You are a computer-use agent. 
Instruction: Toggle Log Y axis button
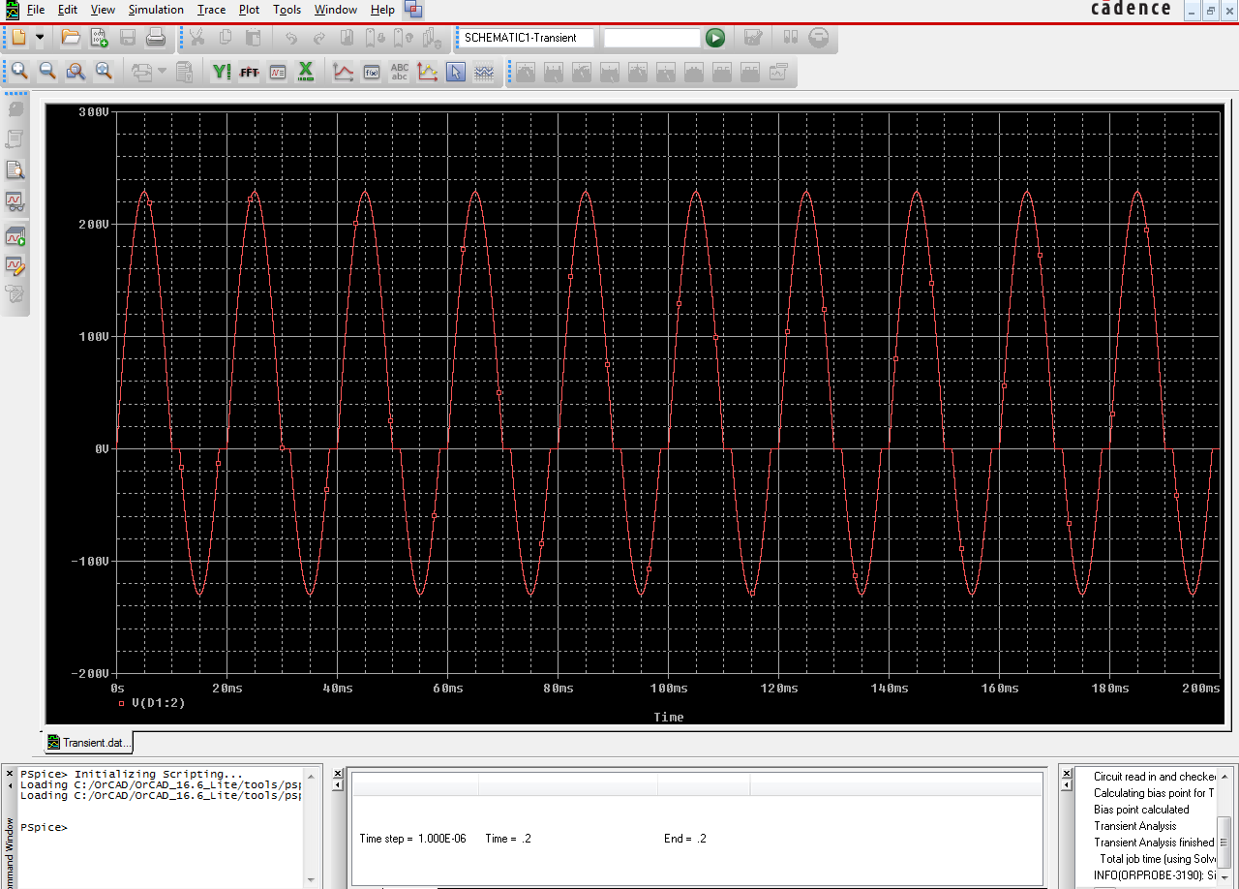click(222, 71)
